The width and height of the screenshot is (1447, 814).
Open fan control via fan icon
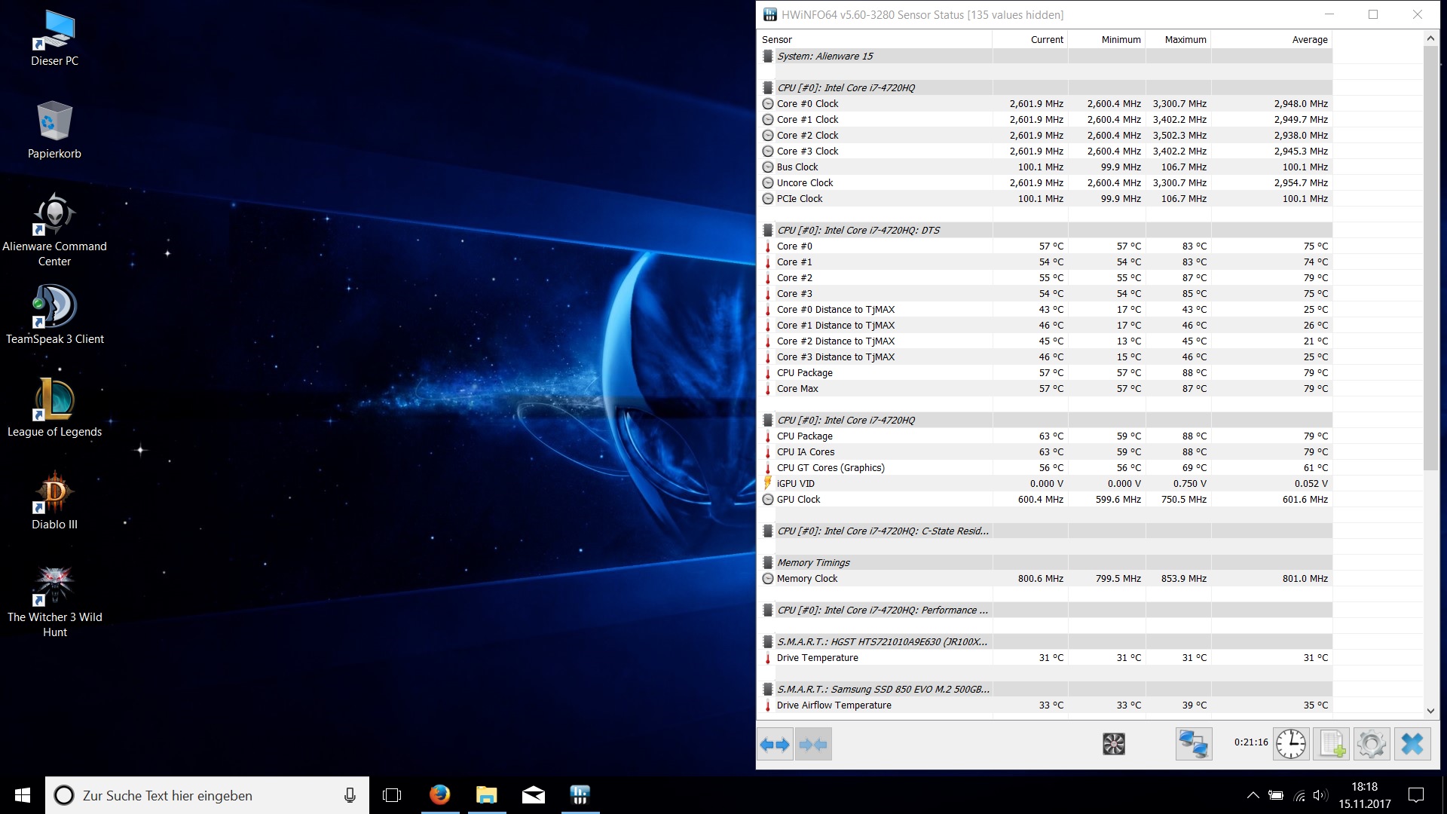pyautogui.click(x=1113, y=744)
